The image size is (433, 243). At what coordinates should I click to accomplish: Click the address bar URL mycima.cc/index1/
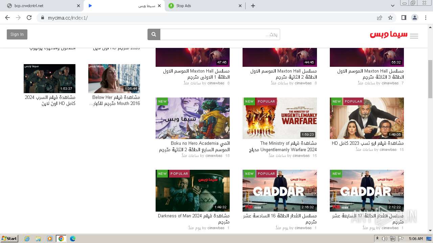[68, 18]
